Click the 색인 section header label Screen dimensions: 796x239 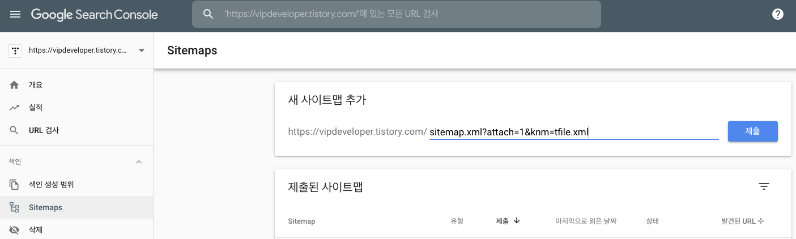click(x=15, y=162)
